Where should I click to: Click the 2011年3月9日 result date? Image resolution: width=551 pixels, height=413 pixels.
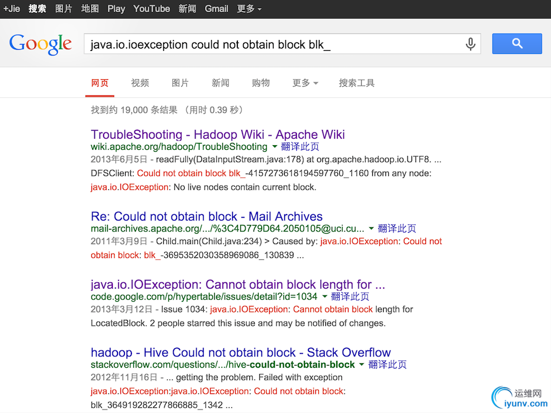[119, 241]
